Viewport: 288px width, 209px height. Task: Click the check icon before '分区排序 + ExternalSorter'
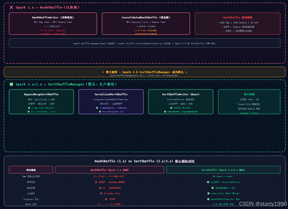[x=208, y=182]
